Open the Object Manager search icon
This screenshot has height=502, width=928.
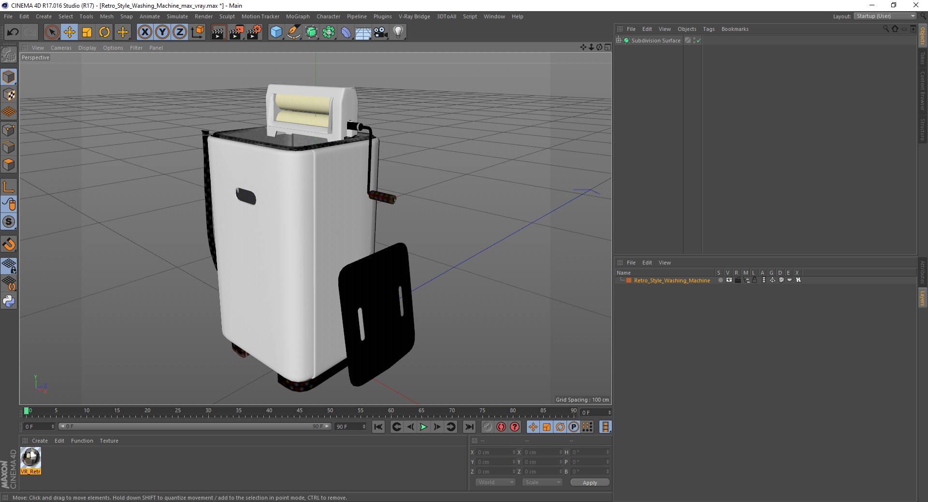[886, 29]
